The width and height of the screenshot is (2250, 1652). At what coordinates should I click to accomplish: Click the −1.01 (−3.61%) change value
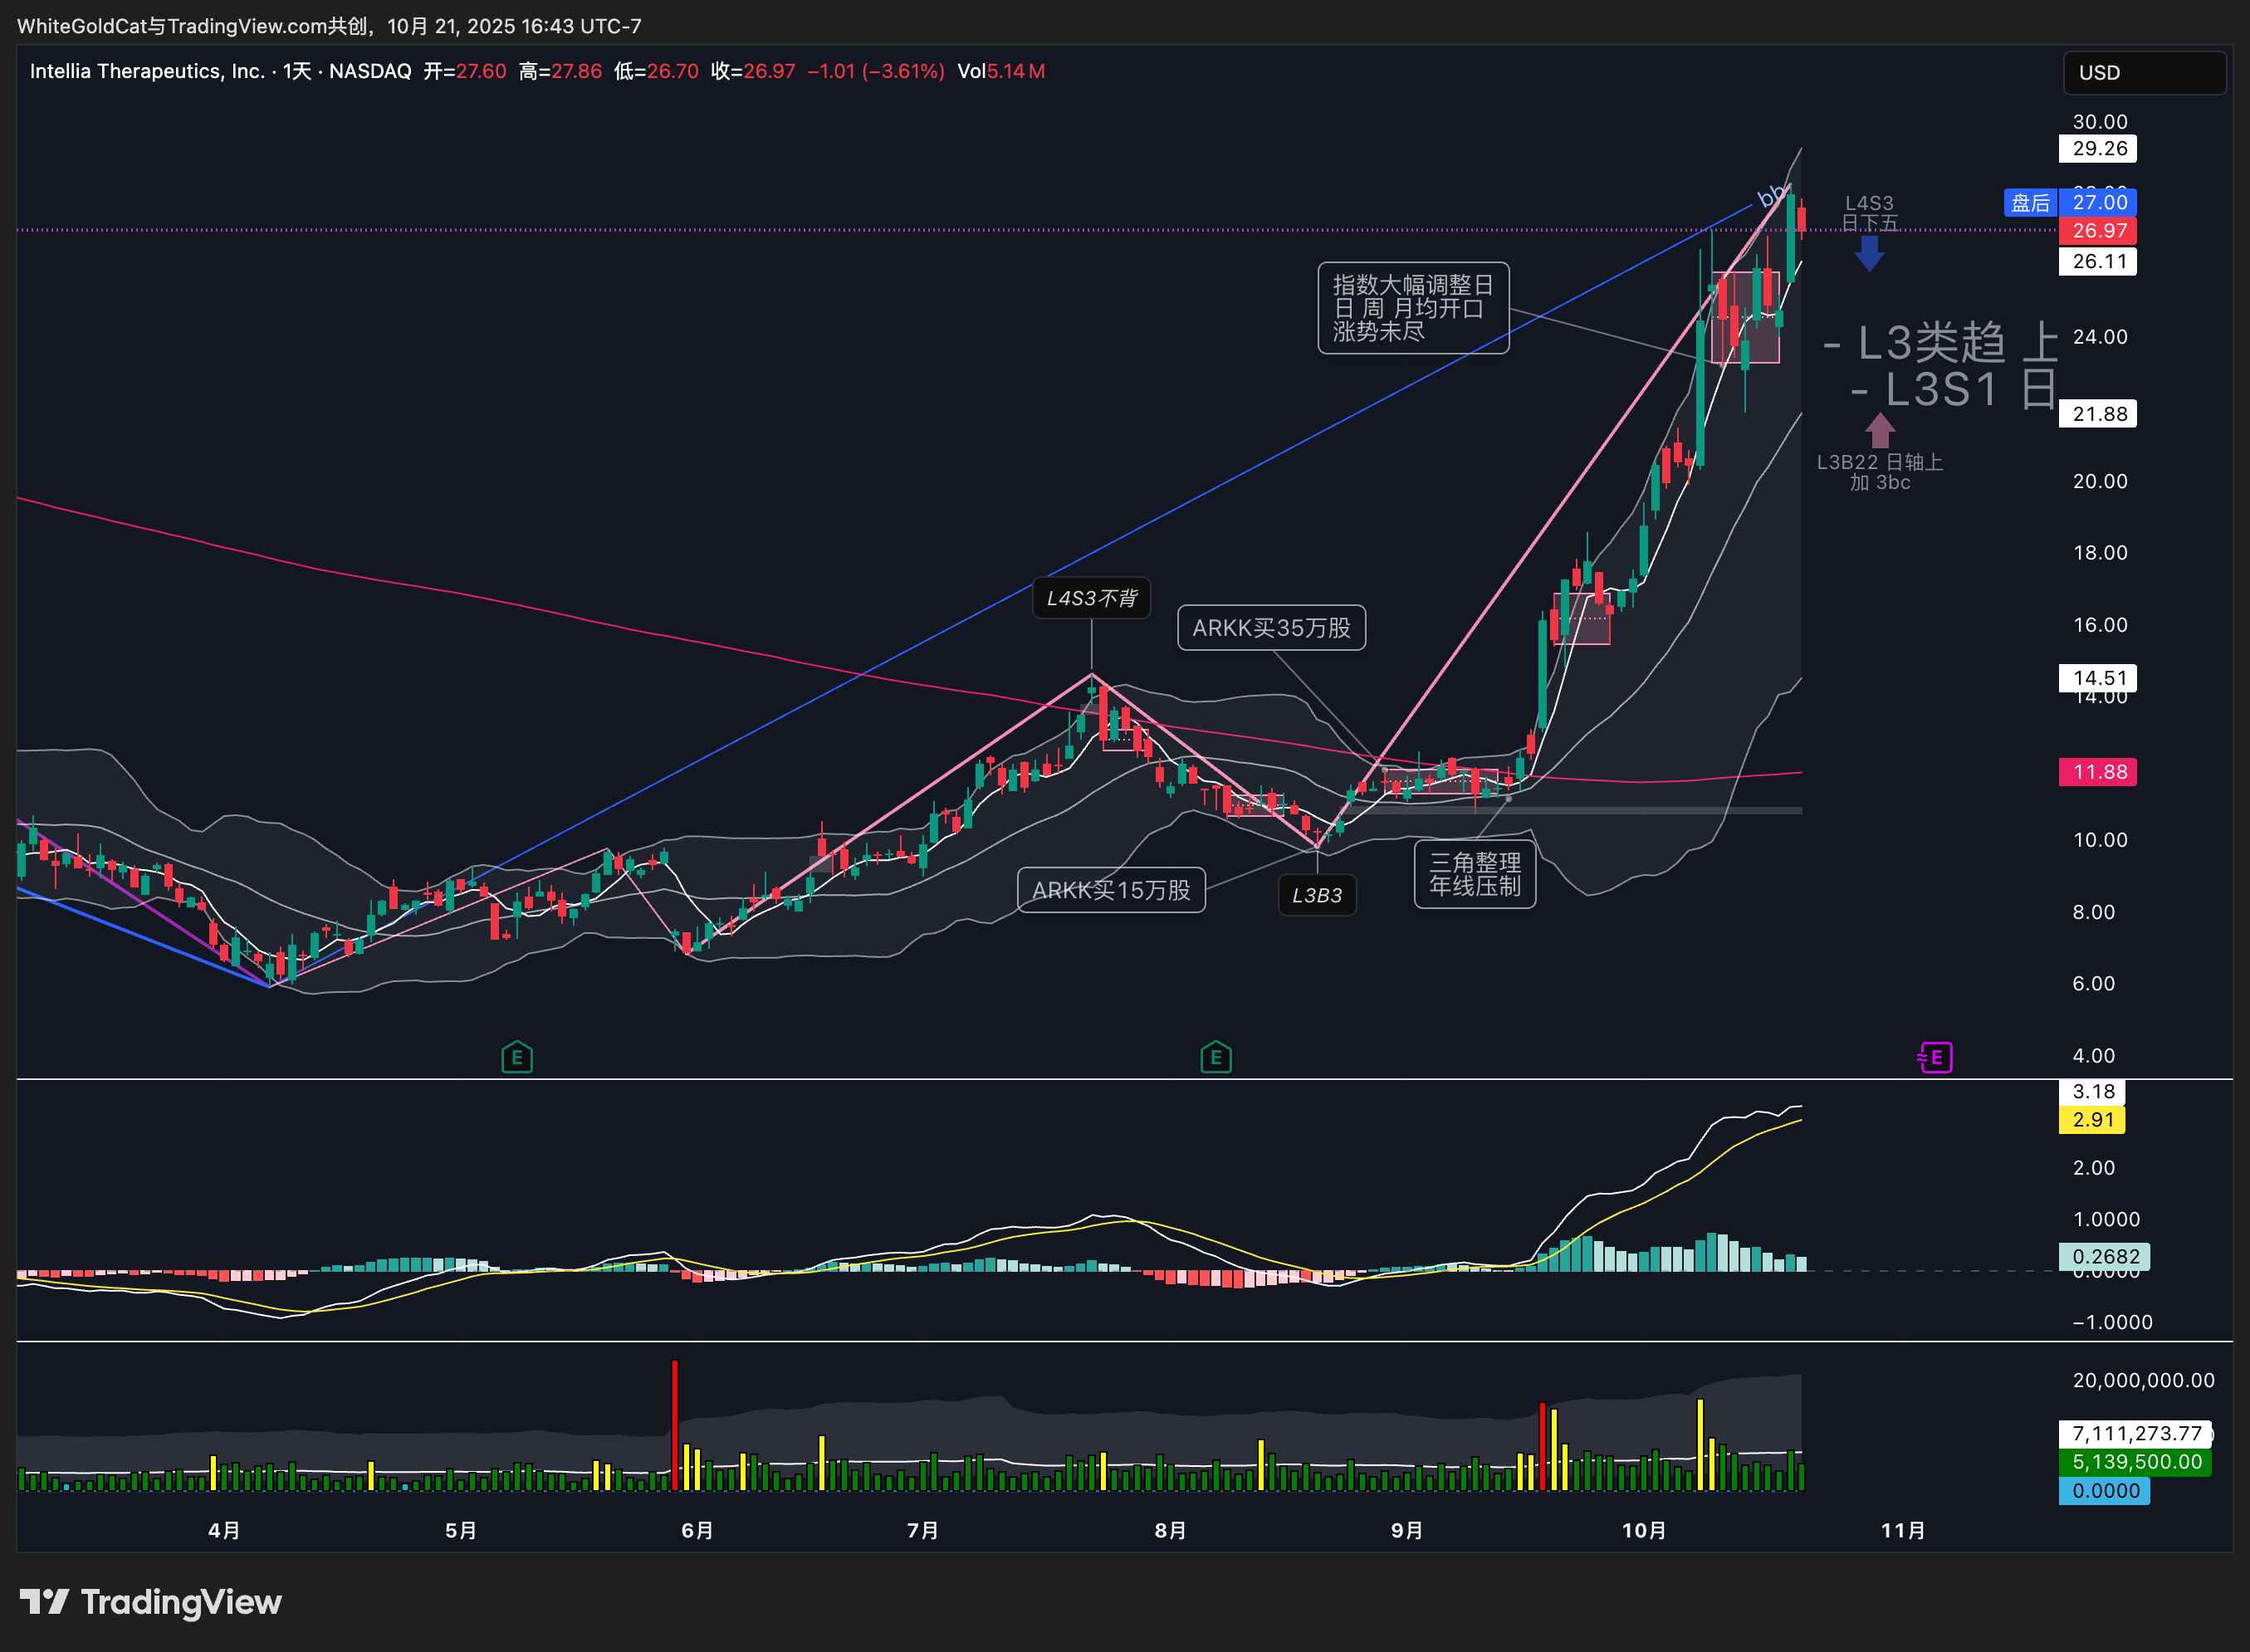click(x=876, y=71)
